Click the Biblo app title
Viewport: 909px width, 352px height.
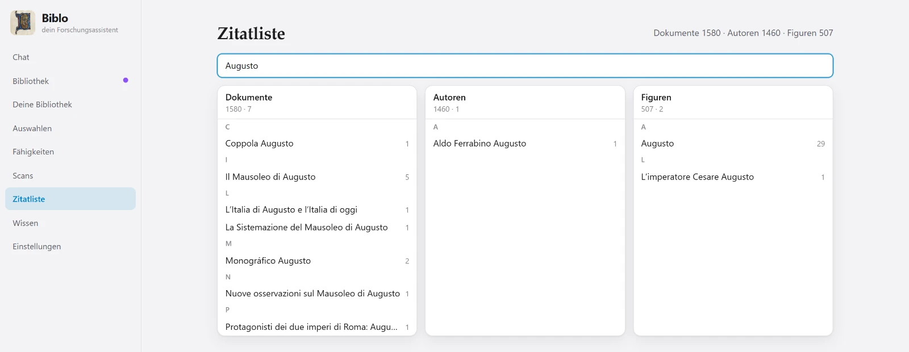pyautogui.click(x=55, y=18)
